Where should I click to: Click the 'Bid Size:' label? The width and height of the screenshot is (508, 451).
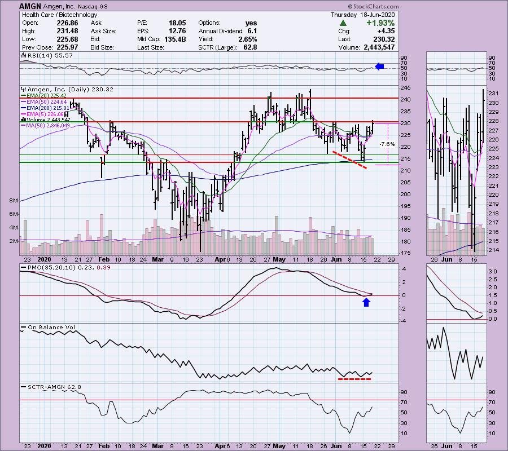102,47
